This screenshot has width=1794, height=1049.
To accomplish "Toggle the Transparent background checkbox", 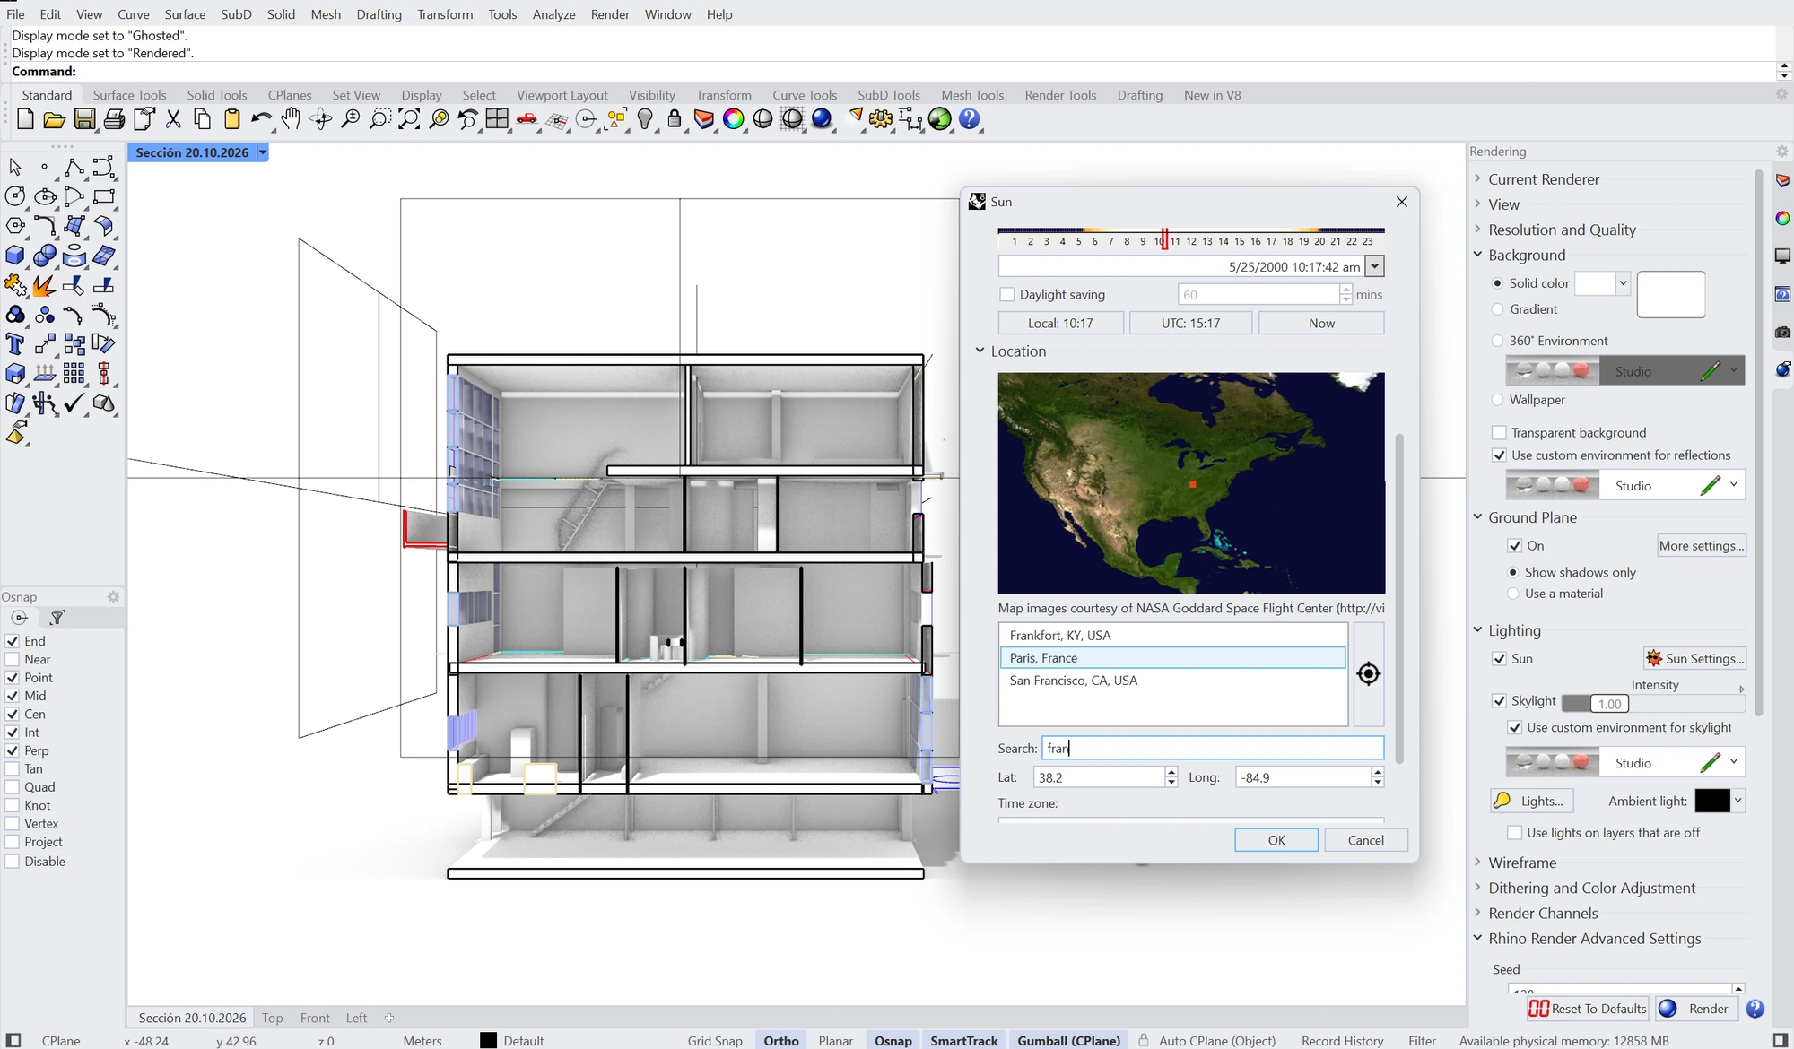I will tap(1498, 432).
